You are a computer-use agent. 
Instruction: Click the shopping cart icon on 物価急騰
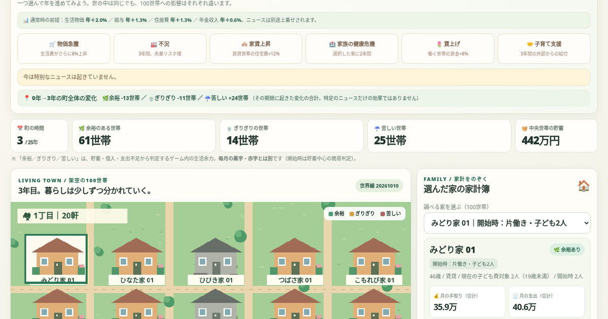(x=52, y=44)
